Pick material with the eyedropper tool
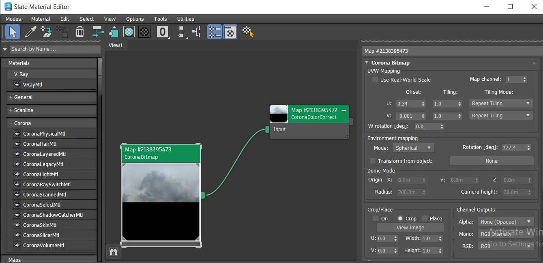The height and width of the screenshot is (263, 543). pos(30,32)
